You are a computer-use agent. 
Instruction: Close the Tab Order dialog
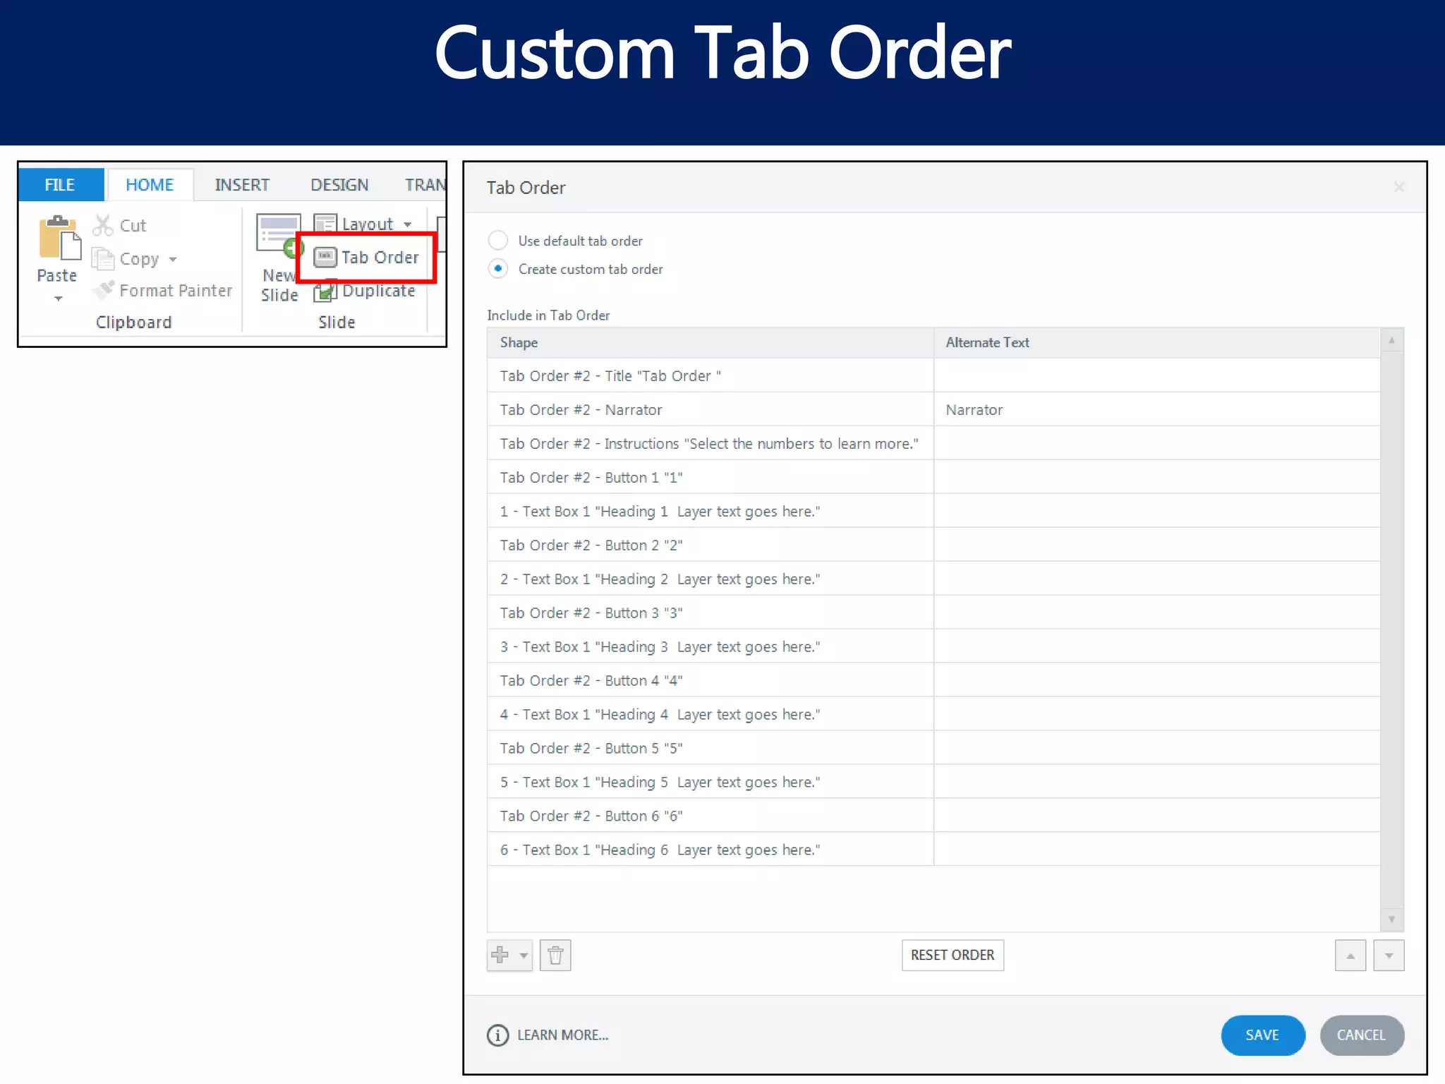pyautogui.click(x=1399, y=187)
